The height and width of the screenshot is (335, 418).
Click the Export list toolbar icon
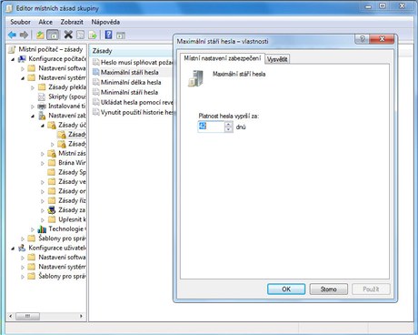point(93,36)
